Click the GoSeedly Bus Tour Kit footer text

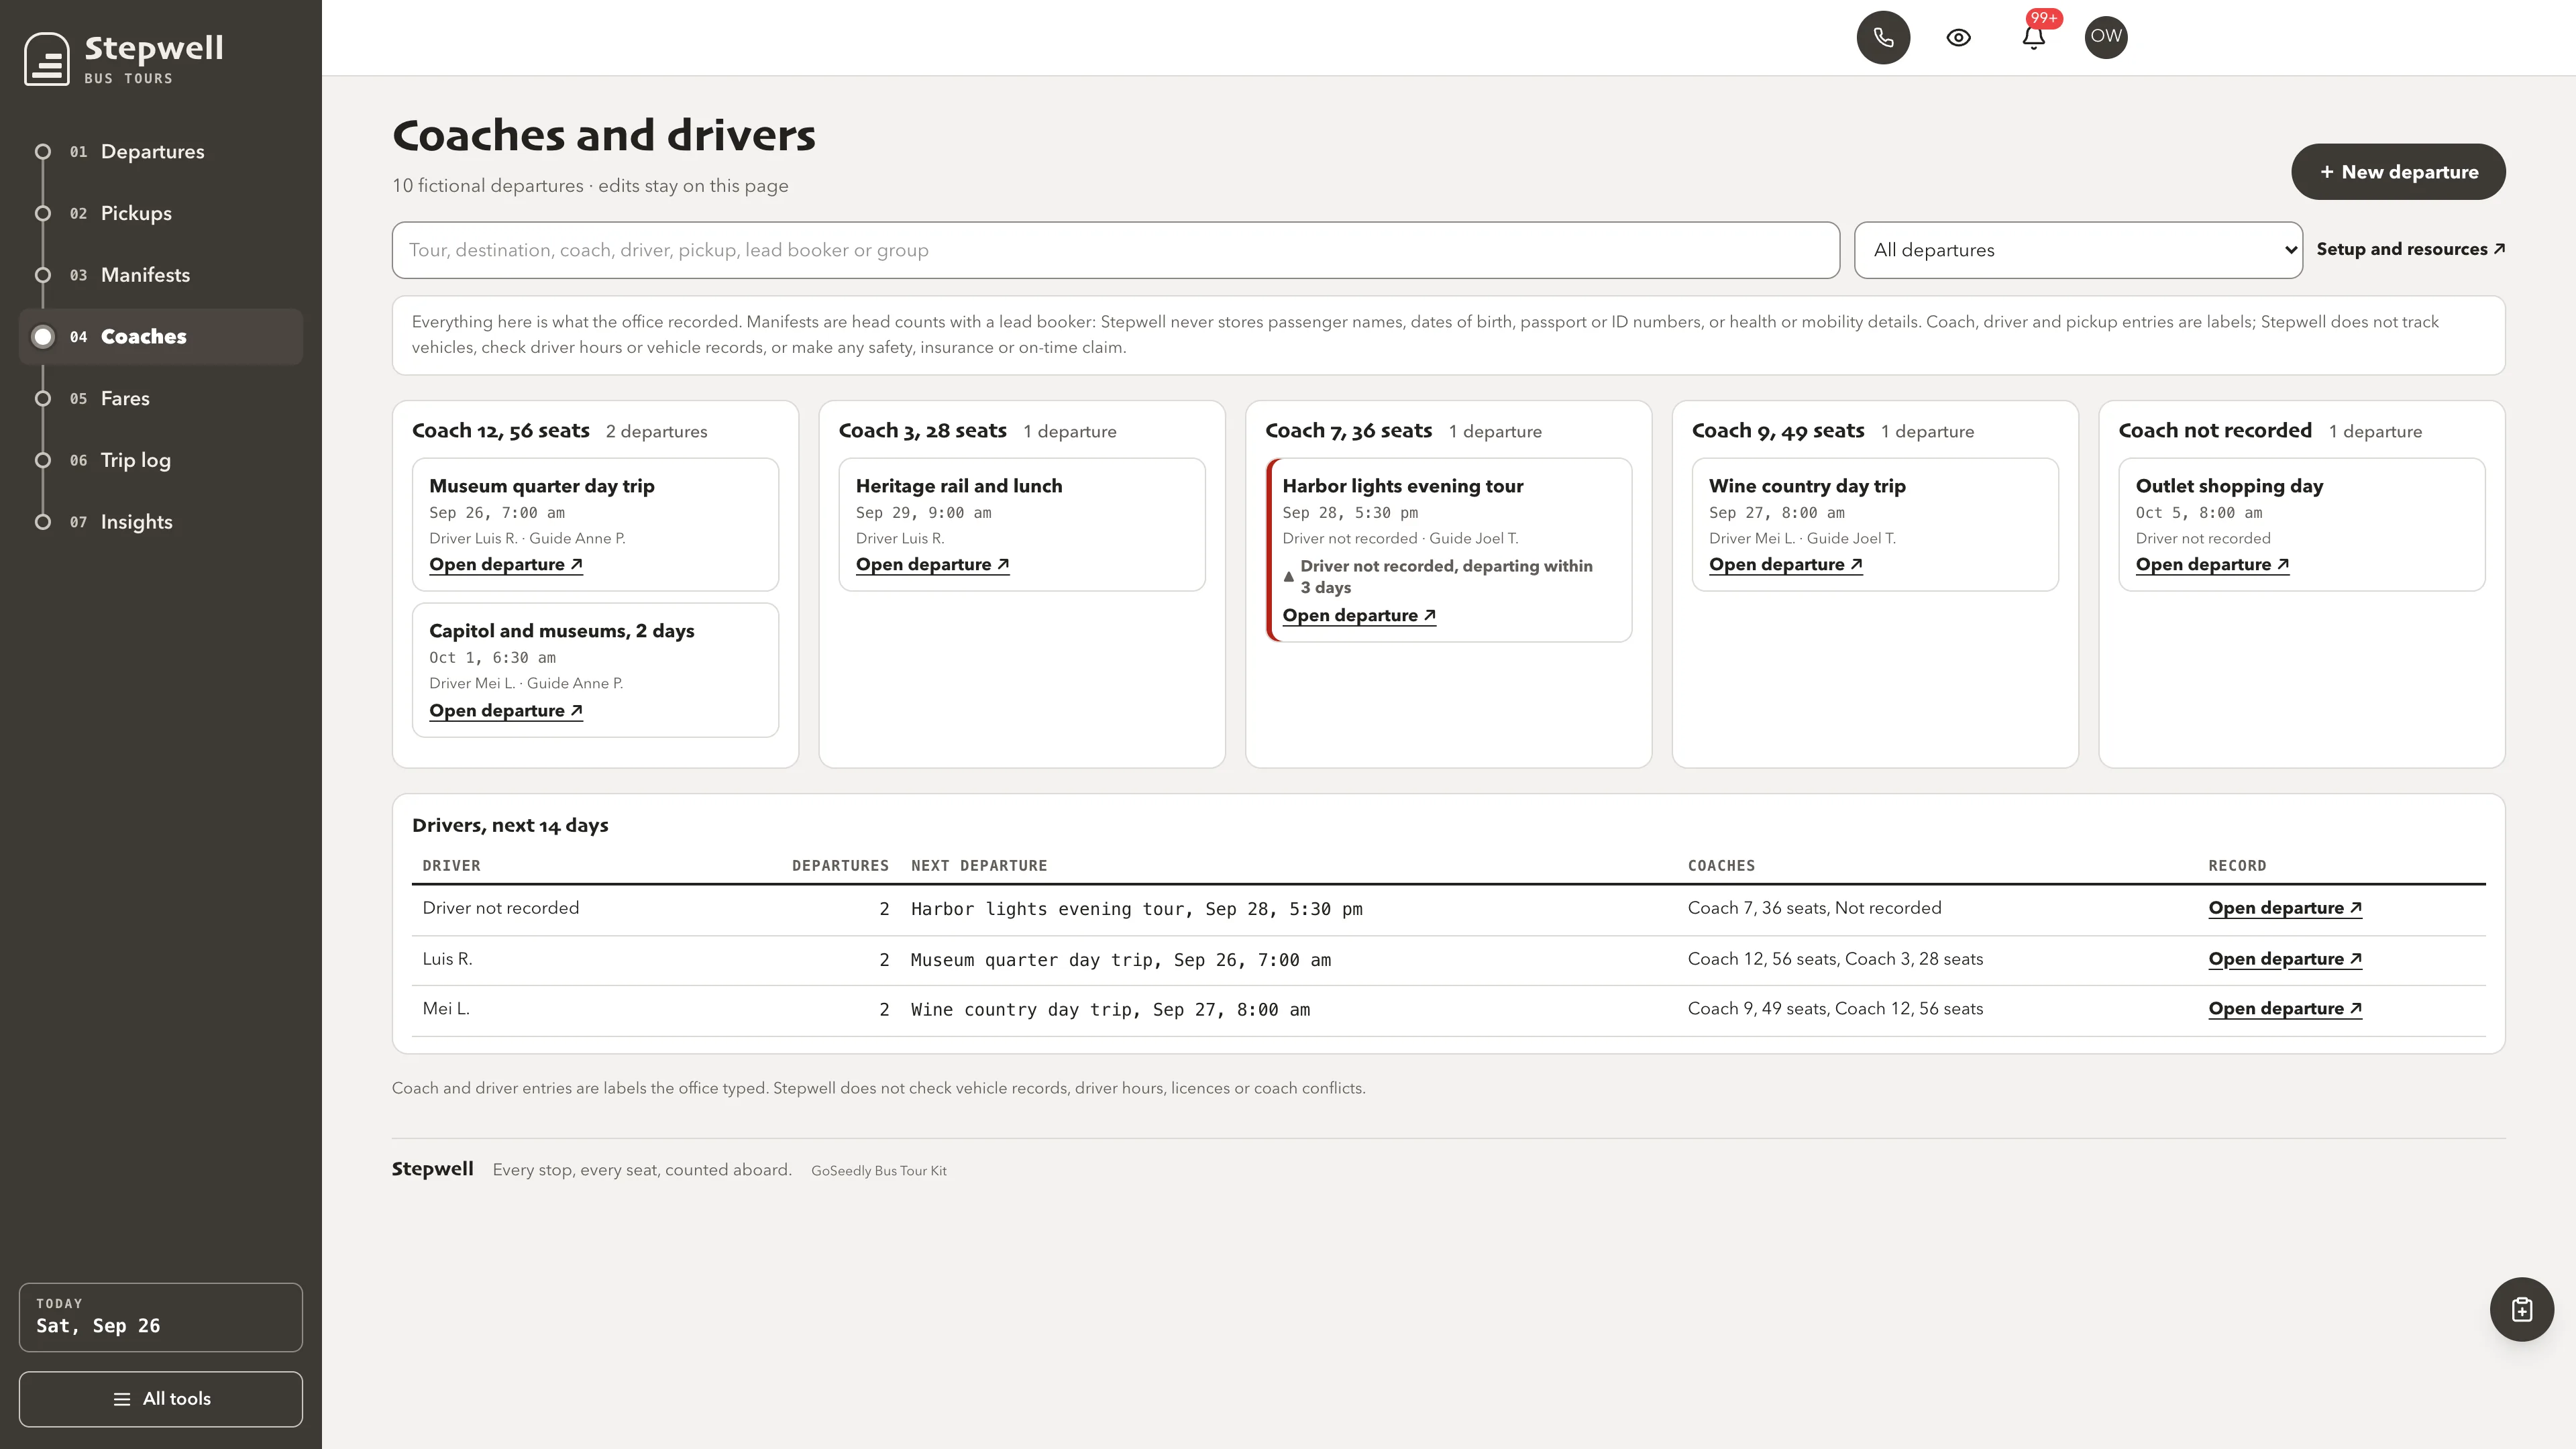click(x=878, y=1171)
